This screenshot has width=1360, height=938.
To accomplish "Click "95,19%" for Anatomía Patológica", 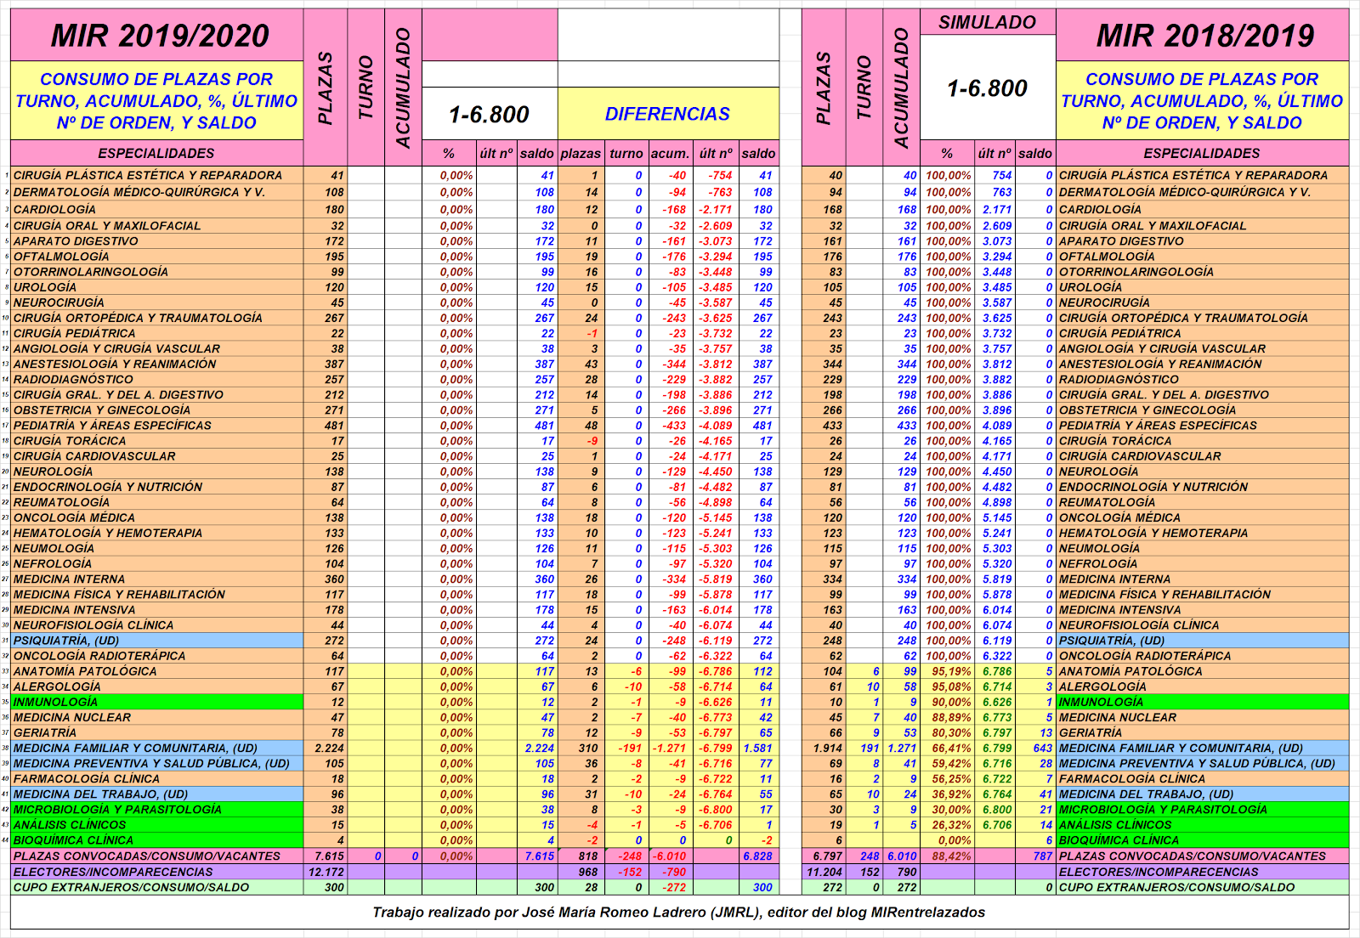I will tap(948, 671).
